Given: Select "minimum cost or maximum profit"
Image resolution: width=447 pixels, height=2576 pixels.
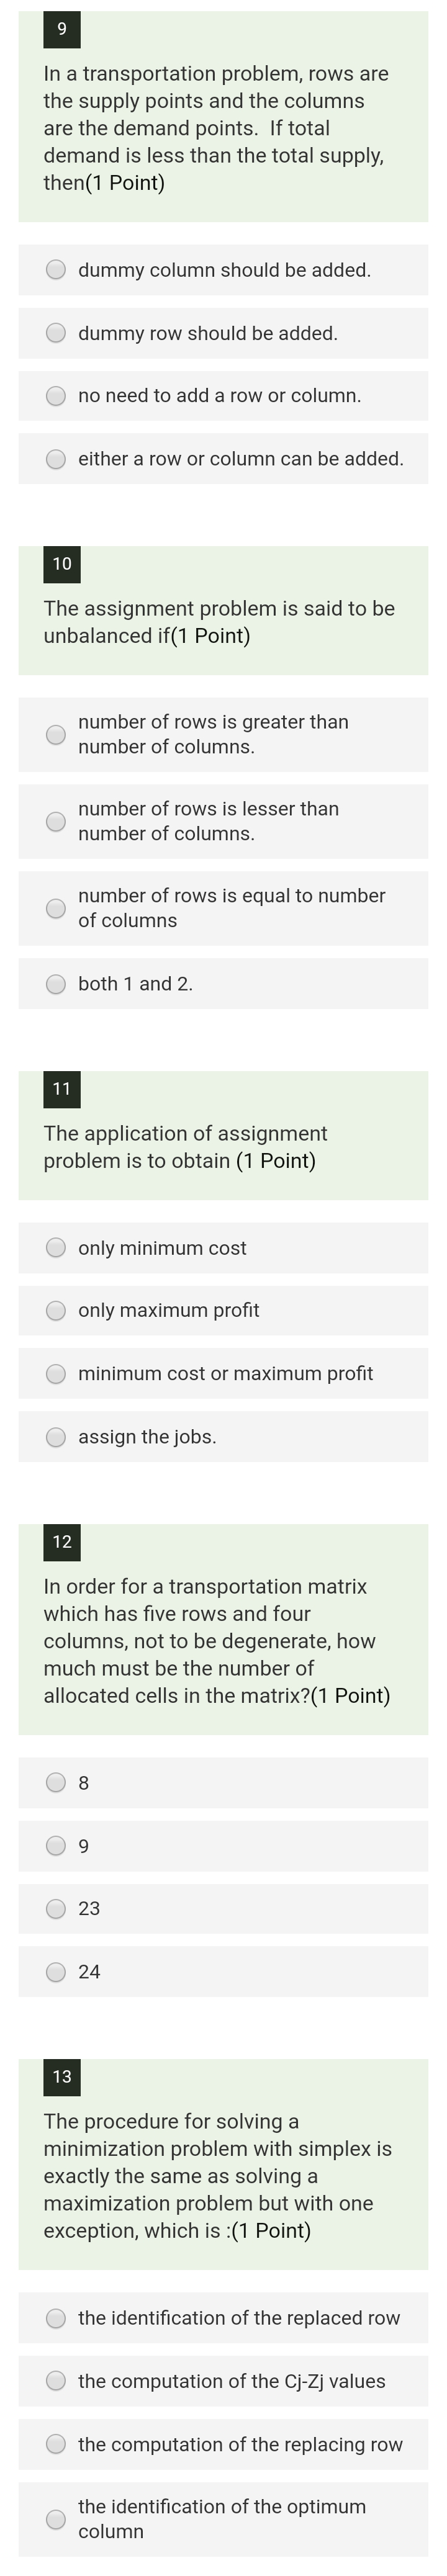Looking at the screenshot, I should click(55, 1373).
